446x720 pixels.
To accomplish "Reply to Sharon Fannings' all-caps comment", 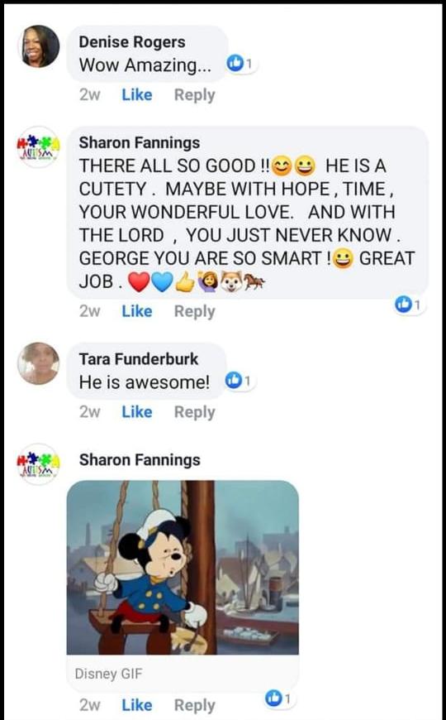I will 194,311.
